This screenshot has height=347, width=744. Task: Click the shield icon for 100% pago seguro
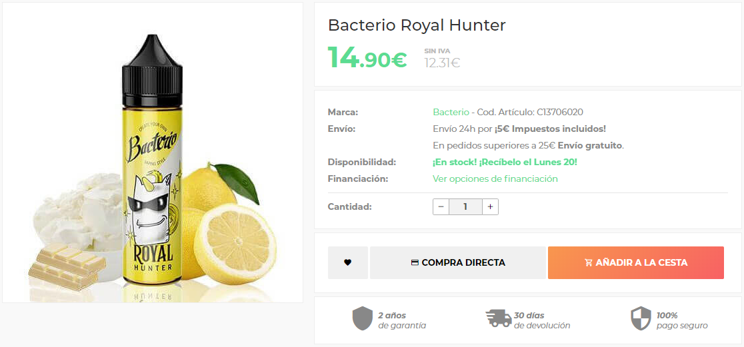coord(641,318)
